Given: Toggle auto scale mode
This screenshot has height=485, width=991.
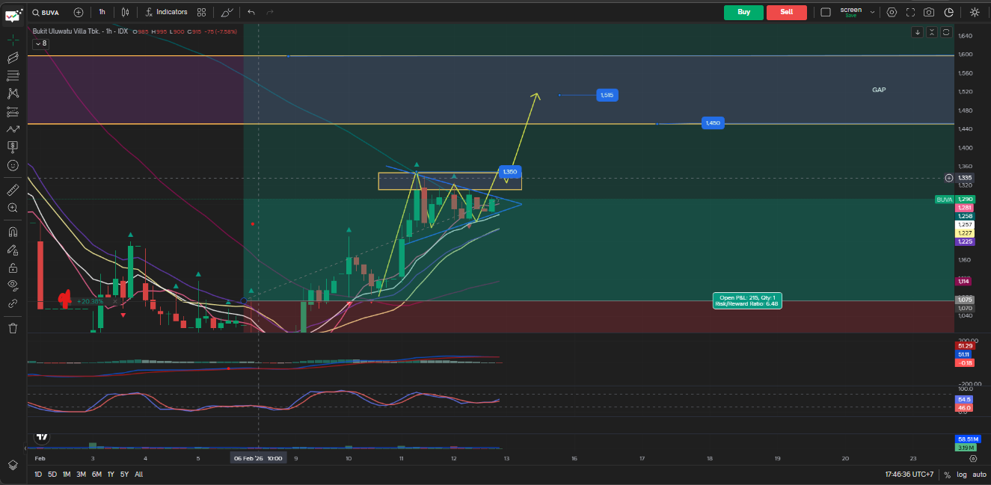Looking at the screenshot, I should (x=978, y=475).
